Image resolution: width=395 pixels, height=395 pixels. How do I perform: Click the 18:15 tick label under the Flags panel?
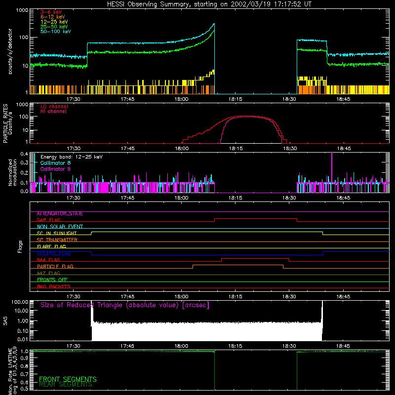(236, 297)
